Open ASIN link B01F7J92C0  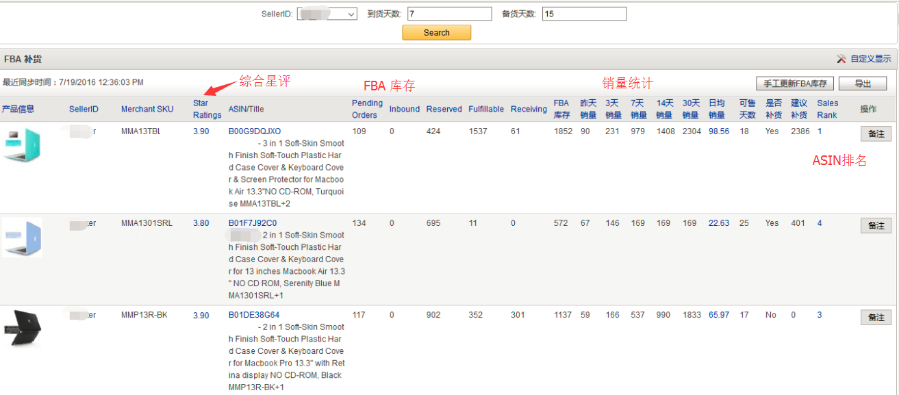pos(253,223)
